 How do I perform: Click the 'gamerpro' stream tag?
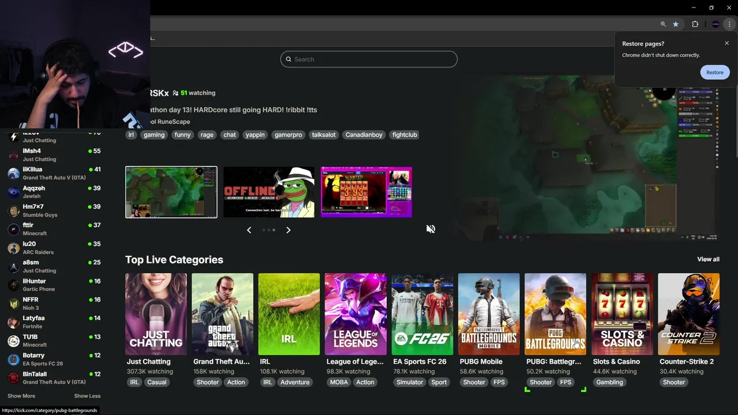288,135
